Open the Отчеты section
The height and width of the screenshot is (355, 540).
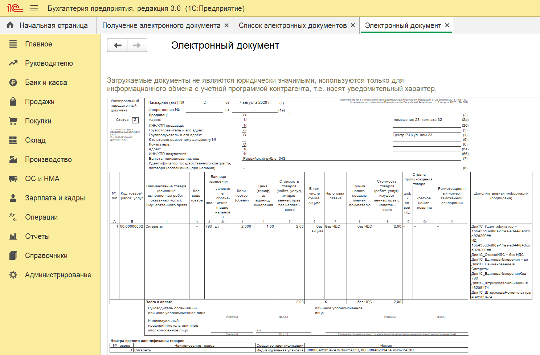(x=37, y=236)
